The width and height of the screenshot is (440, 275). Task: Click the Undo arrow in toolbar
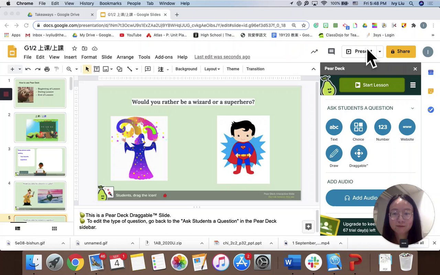point(28,69)
